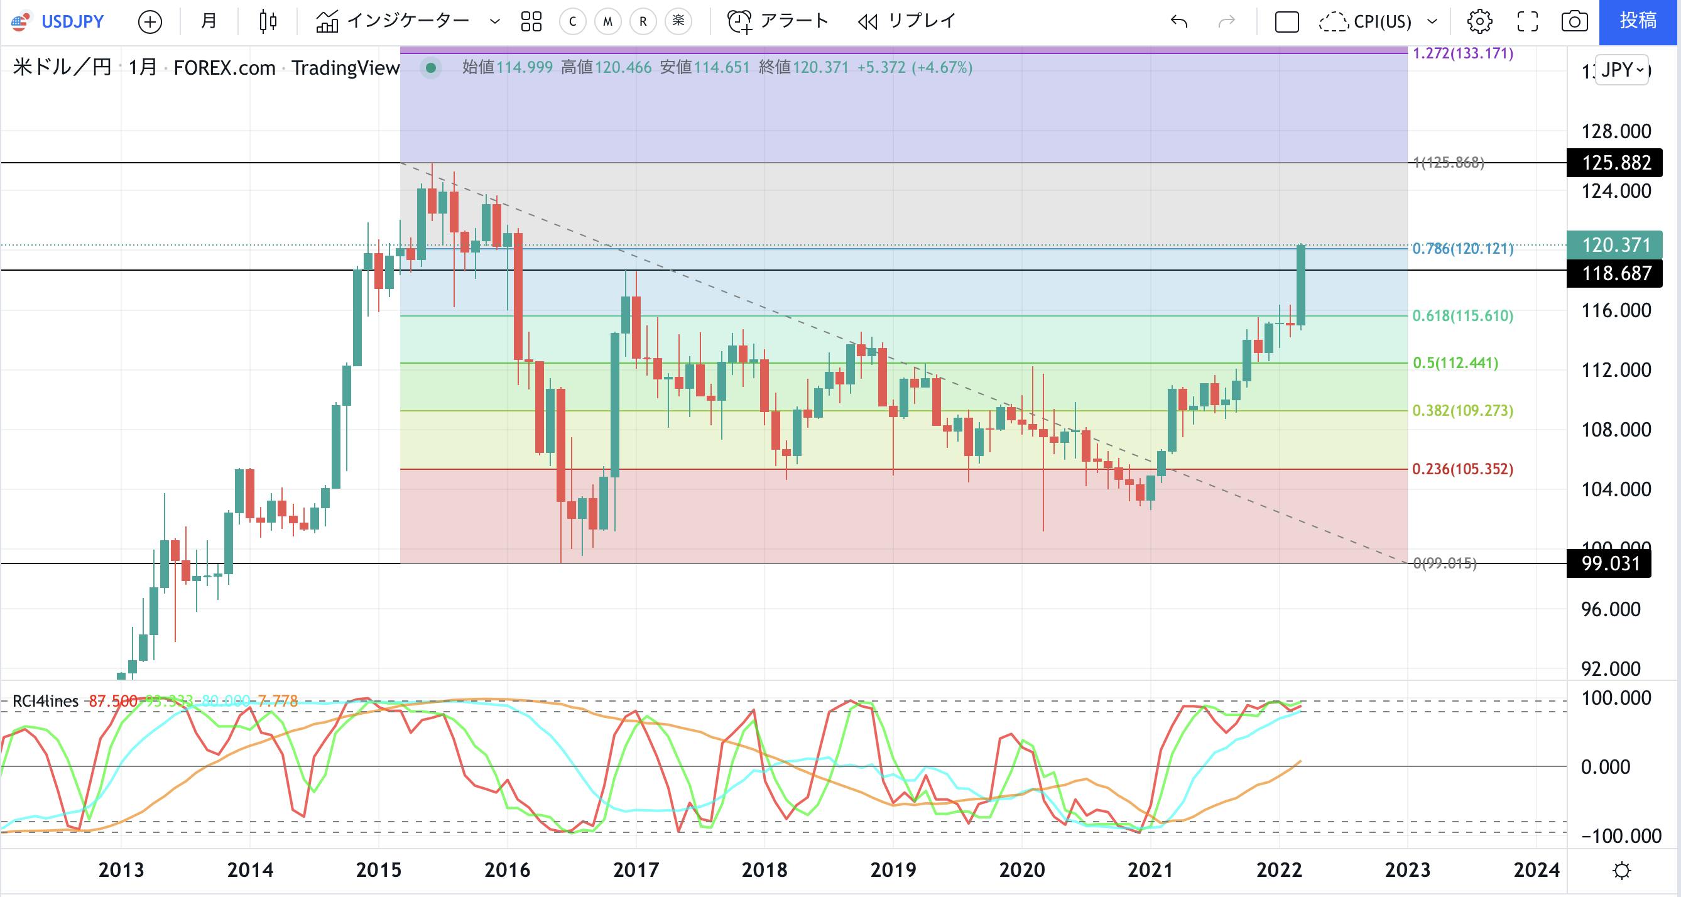Select the 2016 label on the time axis
The image size is (1681, 897).
(508, 869)
